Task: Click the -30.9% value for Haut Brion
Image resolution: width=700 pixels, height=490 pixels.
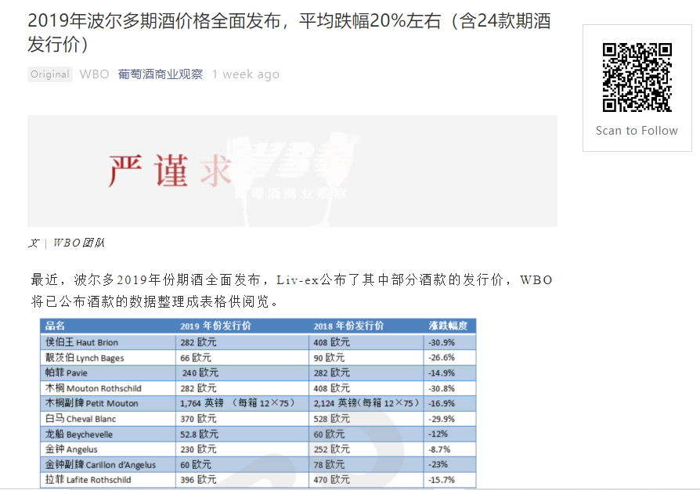Action: 442,343
